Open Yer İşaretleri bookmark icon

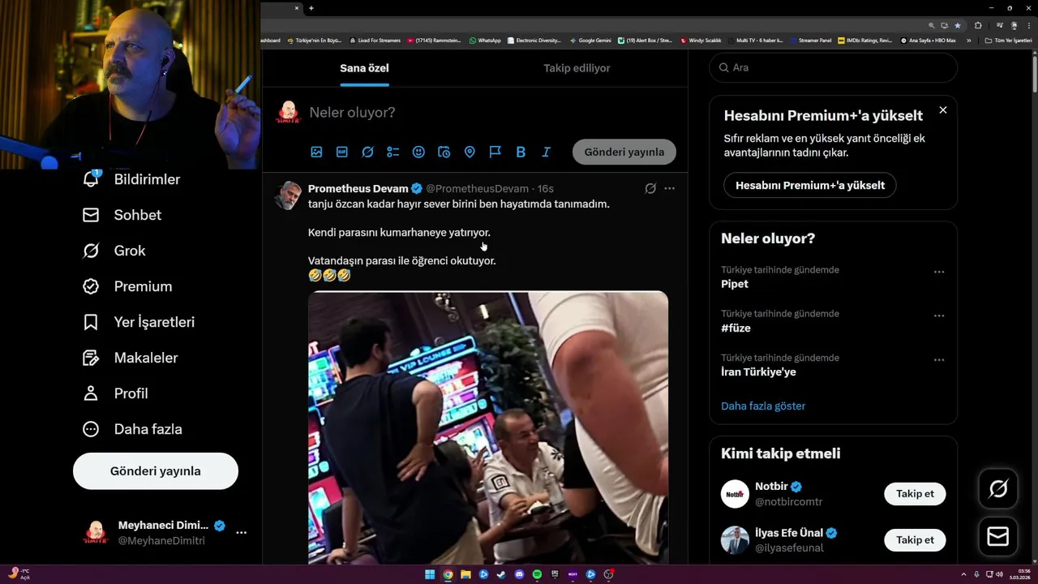(91, 322)
